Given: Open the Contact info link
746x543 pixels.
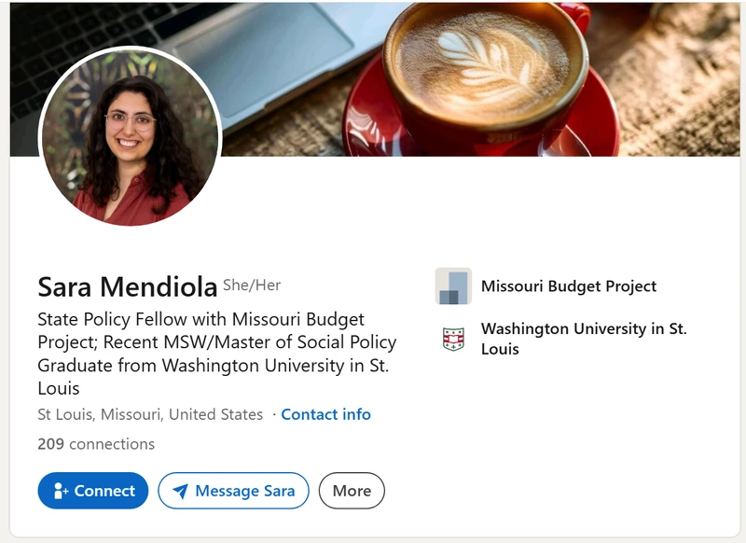Looking at the screenshot, I should point(325,414).
